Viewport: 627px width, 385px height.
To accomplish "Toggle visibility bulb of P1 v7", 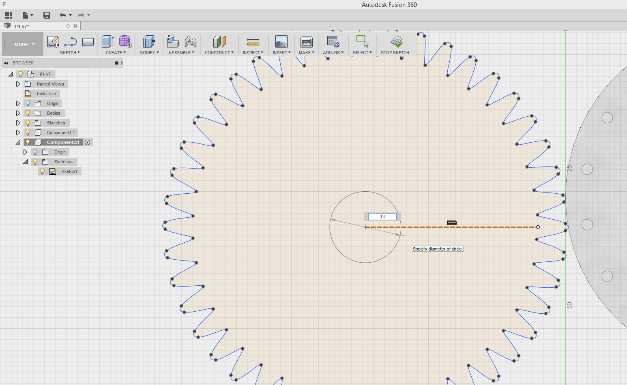I will [20, 74].
